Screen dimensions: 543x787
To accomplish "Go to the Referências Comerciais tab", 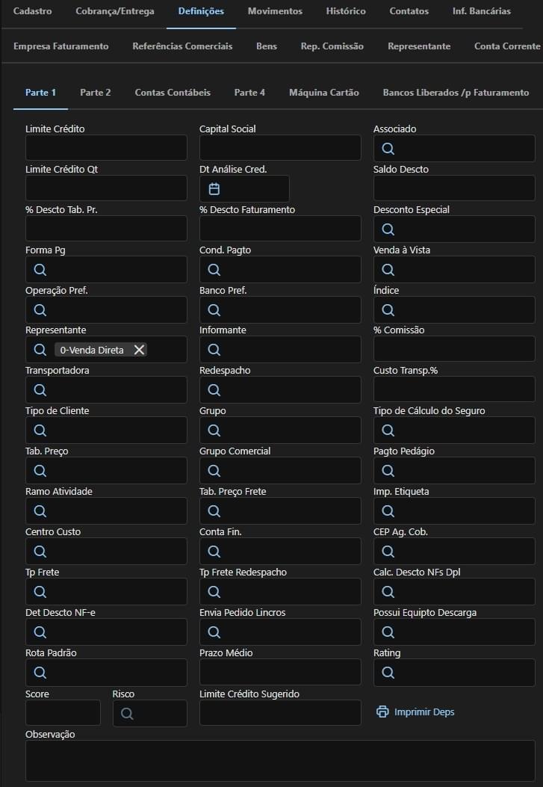I will pos(182,46).
